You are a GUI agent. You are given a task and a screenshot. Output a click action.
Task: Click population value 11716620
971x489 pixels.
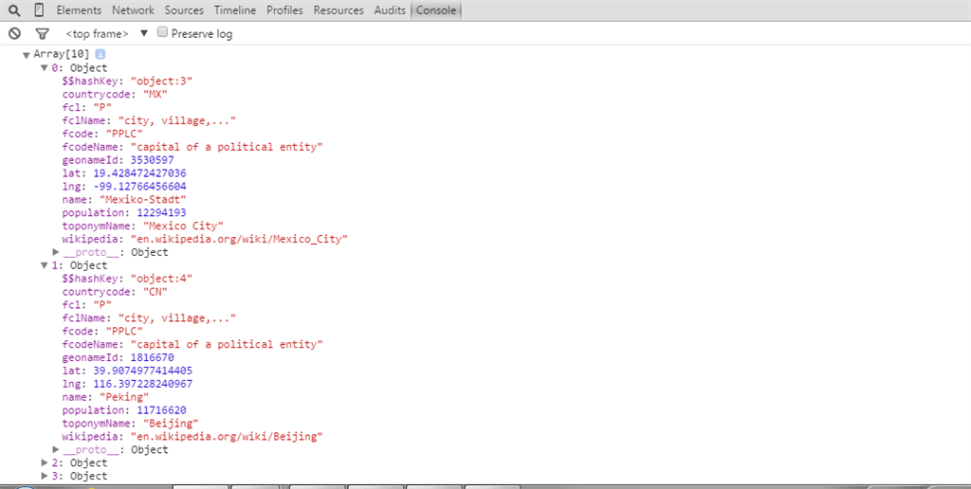161,410
